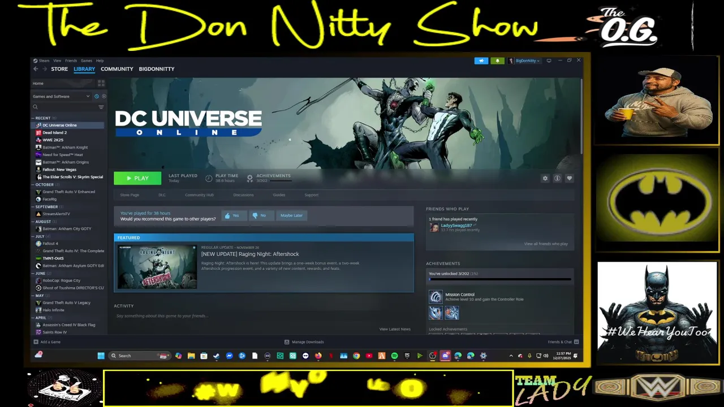Show hidden system tray icons chevron
The width and height of the screenshot is (724, 407).
pos(511,356)
